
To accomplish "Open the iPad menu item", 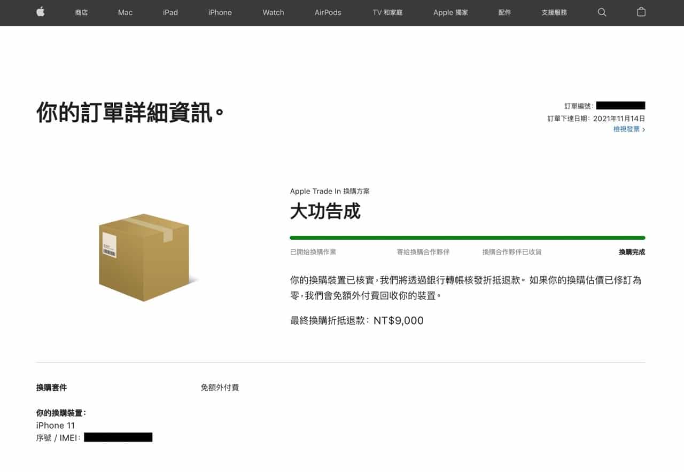I will (x=170, y=12).
